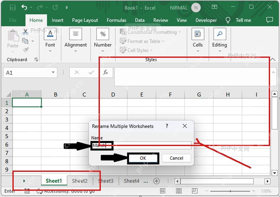Image resolution: width=280 pixels, height=197 pixels.
Task: Switch to the Review tab
Action: 161,20
